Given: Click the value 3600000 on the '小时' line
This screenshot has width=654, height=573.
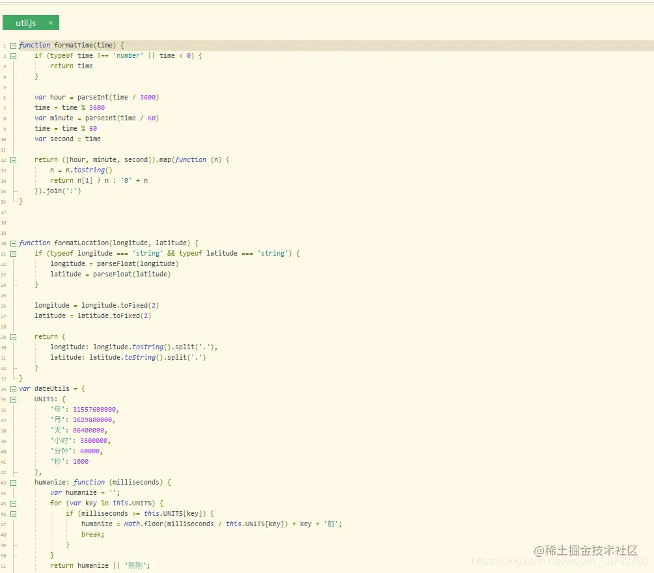Looking at the screenshot, I should coord(94,441).
